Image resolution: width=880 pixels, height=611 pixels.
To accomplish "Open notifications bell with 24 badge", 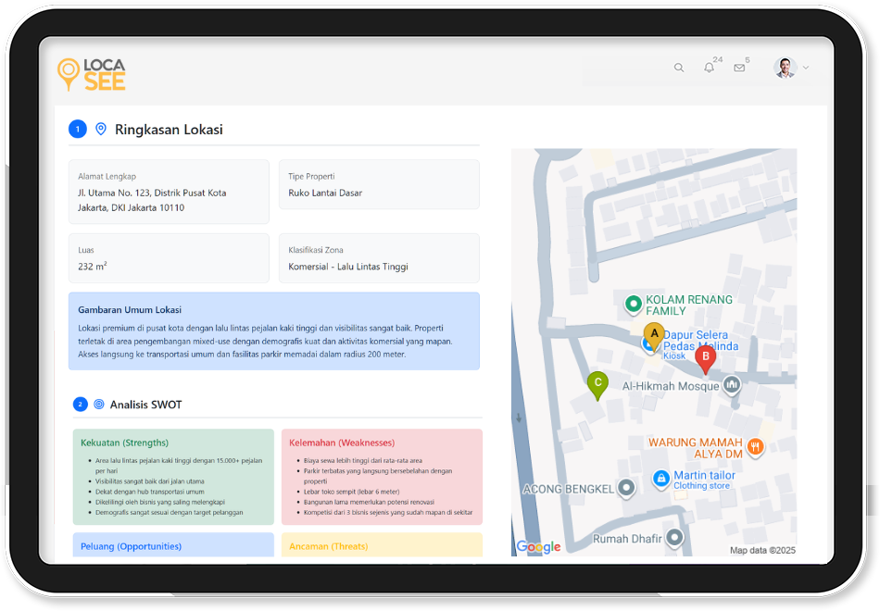I will (x=709, y=68).
